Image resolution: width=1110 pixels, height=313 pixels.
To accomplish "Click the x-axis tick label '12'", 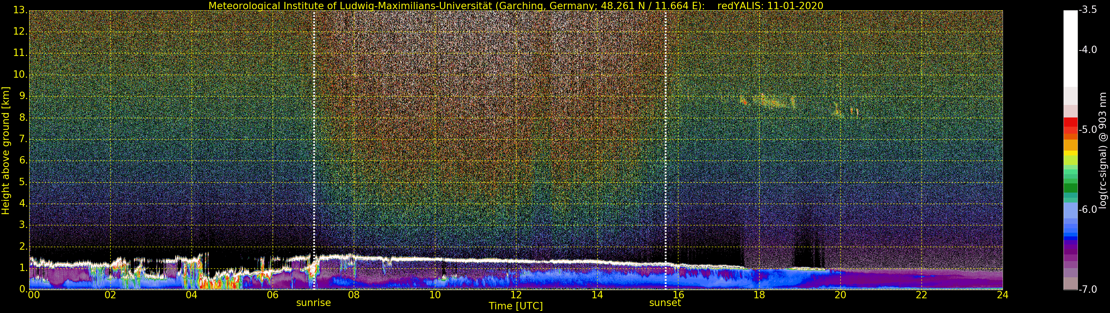I will click(516, 295).
